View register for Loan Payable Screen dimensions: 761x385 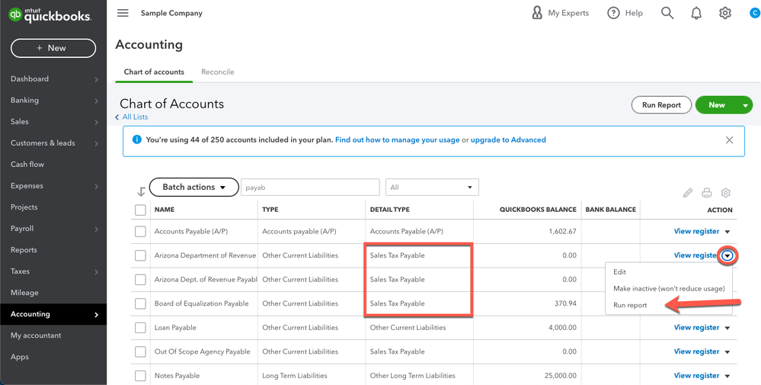point(696,328)
